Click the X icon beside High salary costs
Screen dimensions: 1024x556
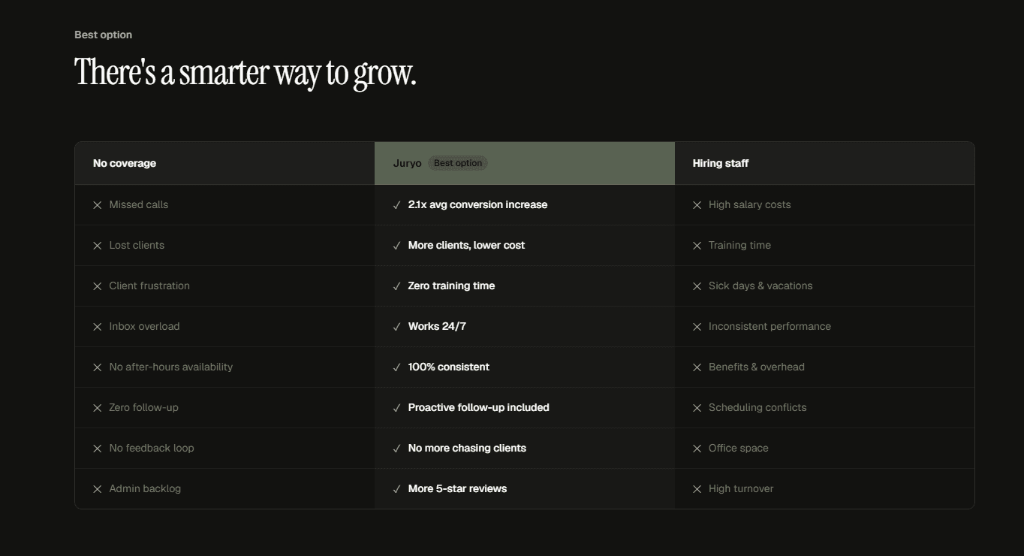pos(697,205)
